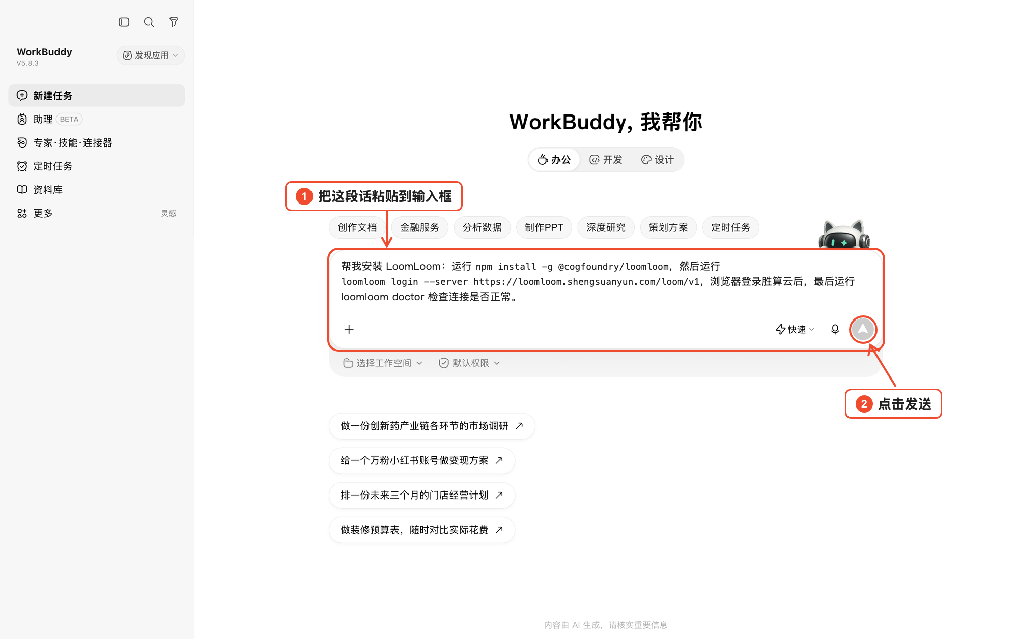This screenshot has width=1018, height=639.
Task: Click the 灵感 label in the sidebar
Action: (169, 213)
